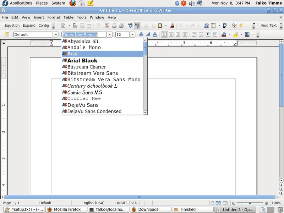Toggle Underline formatting icon
This screenshot has width=284, height=213.
pyautogui.click(x=155, y=34)
